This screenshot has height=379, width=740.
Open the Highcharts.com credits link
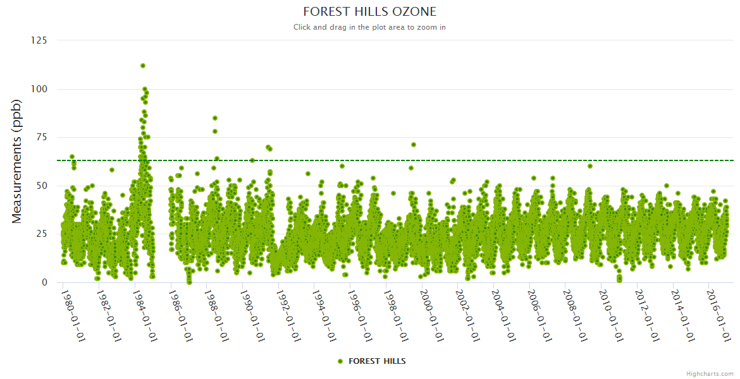pos(710,373)
